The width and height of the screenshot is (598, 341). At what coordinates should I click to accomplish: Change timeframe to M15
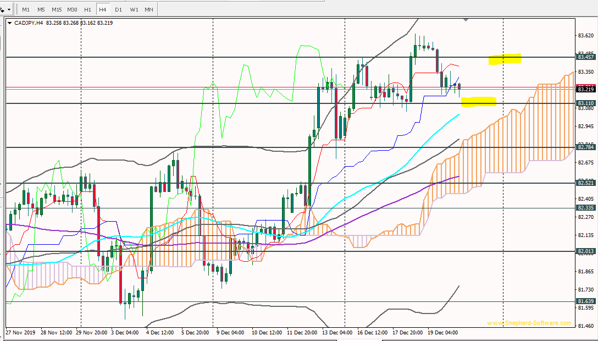[57, 10]
